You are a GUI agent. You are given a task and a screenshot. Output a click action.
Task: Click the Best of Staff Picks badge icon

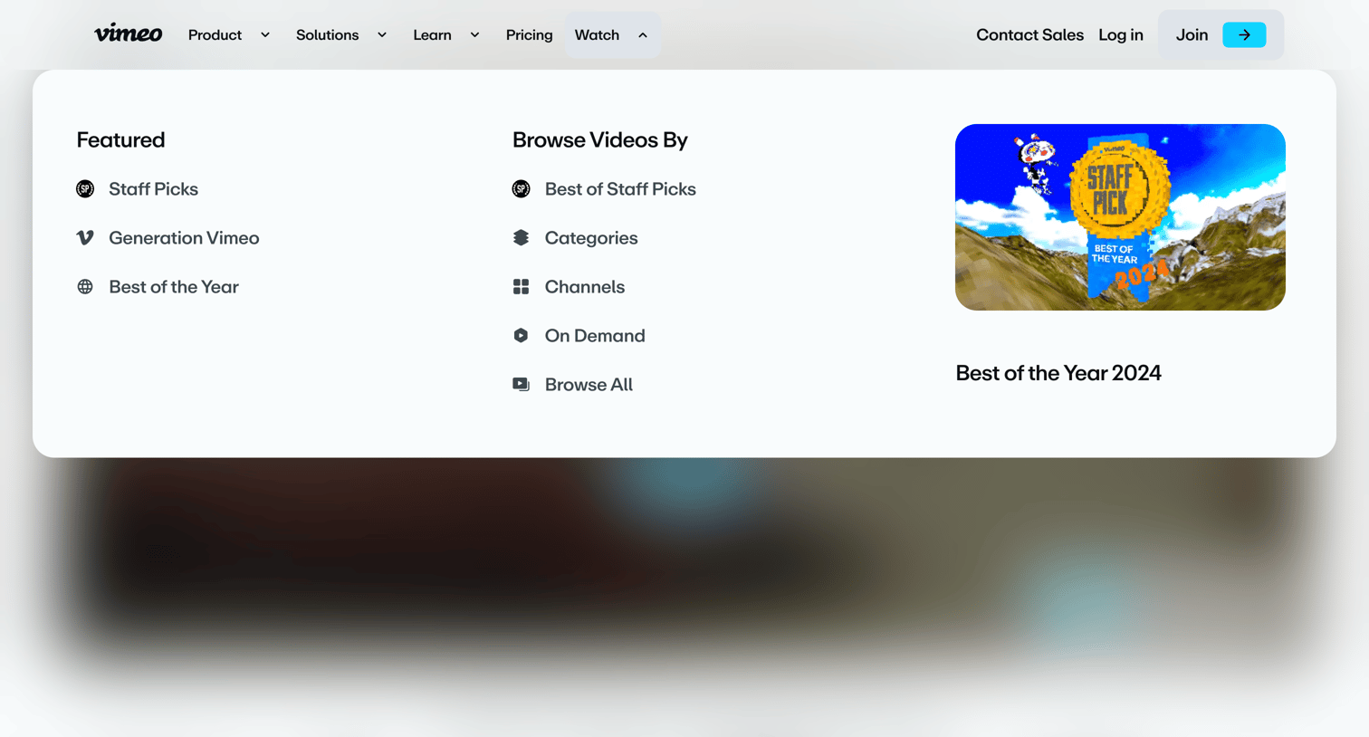521,189
